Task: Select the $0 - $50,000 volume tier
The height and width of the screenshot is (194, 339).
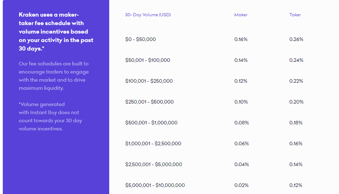Action: pos(140,39)
